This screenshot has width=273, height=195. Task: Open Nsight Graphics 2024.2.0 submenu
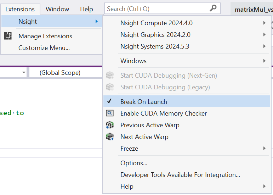tap(187, 34)
